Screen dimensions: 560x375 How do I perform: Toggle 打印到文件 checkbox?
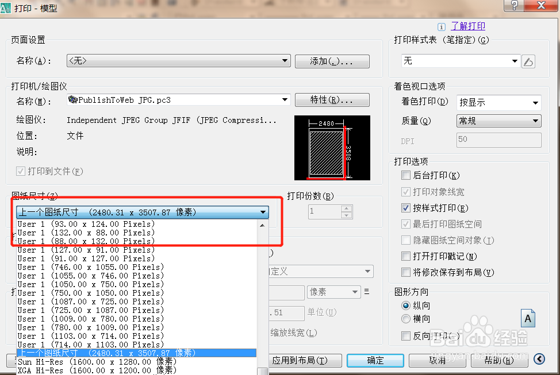pyautogui.click(x=21, y=171)
